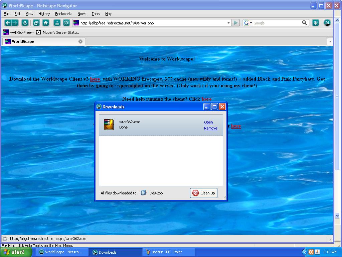Image resolution: width=342 pixels, height=257 pixels.
Task: Click the 'here' link for client help
Action: (x=206, y=99)
